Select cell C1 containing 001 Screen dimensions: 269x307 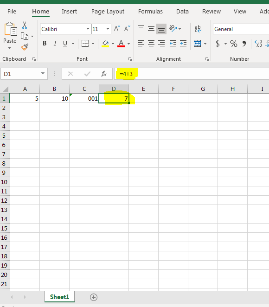[x=84, y=98]
